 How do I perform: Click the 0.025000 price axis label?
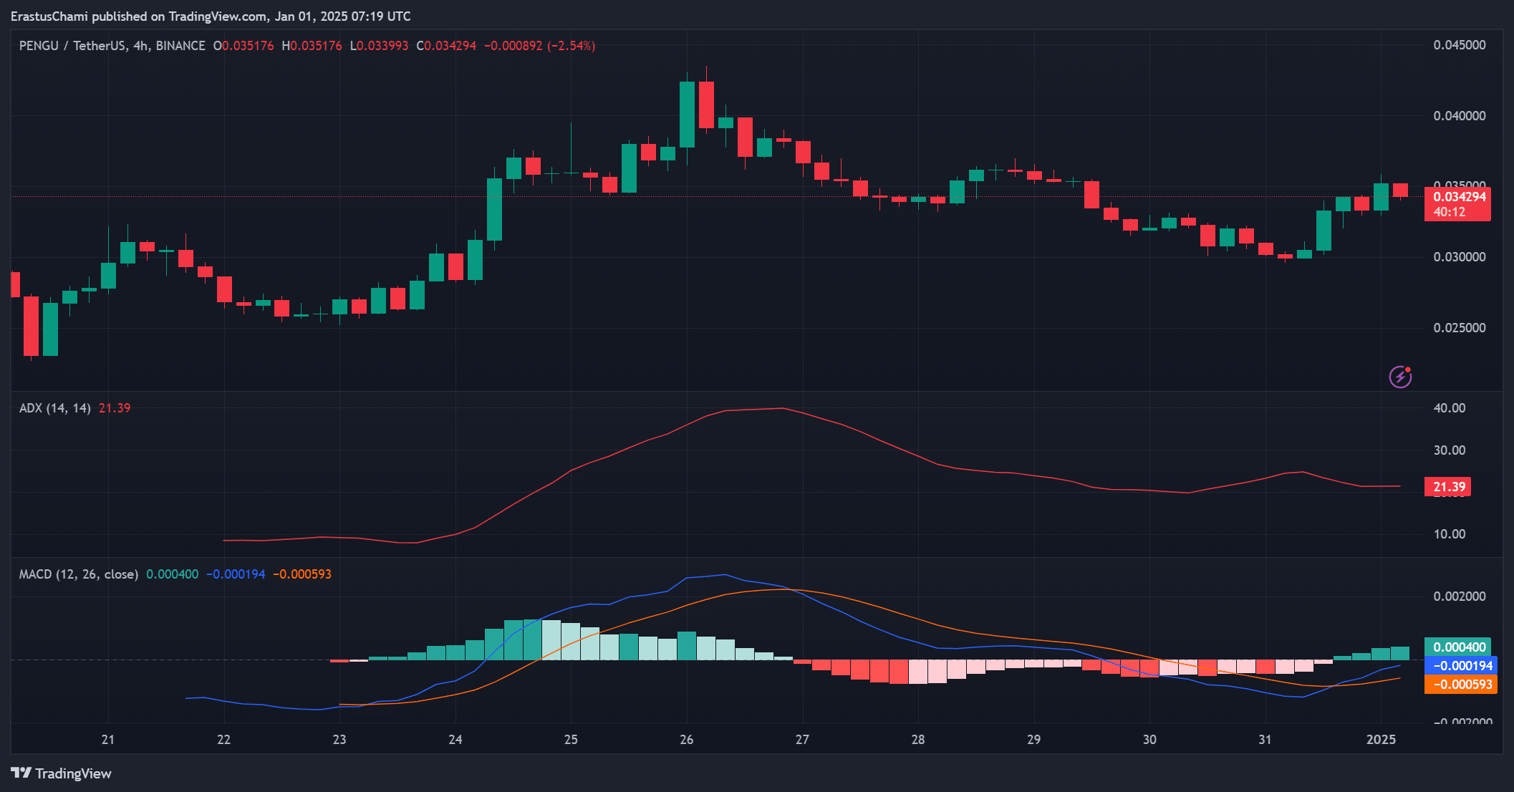pos(1459,328)
